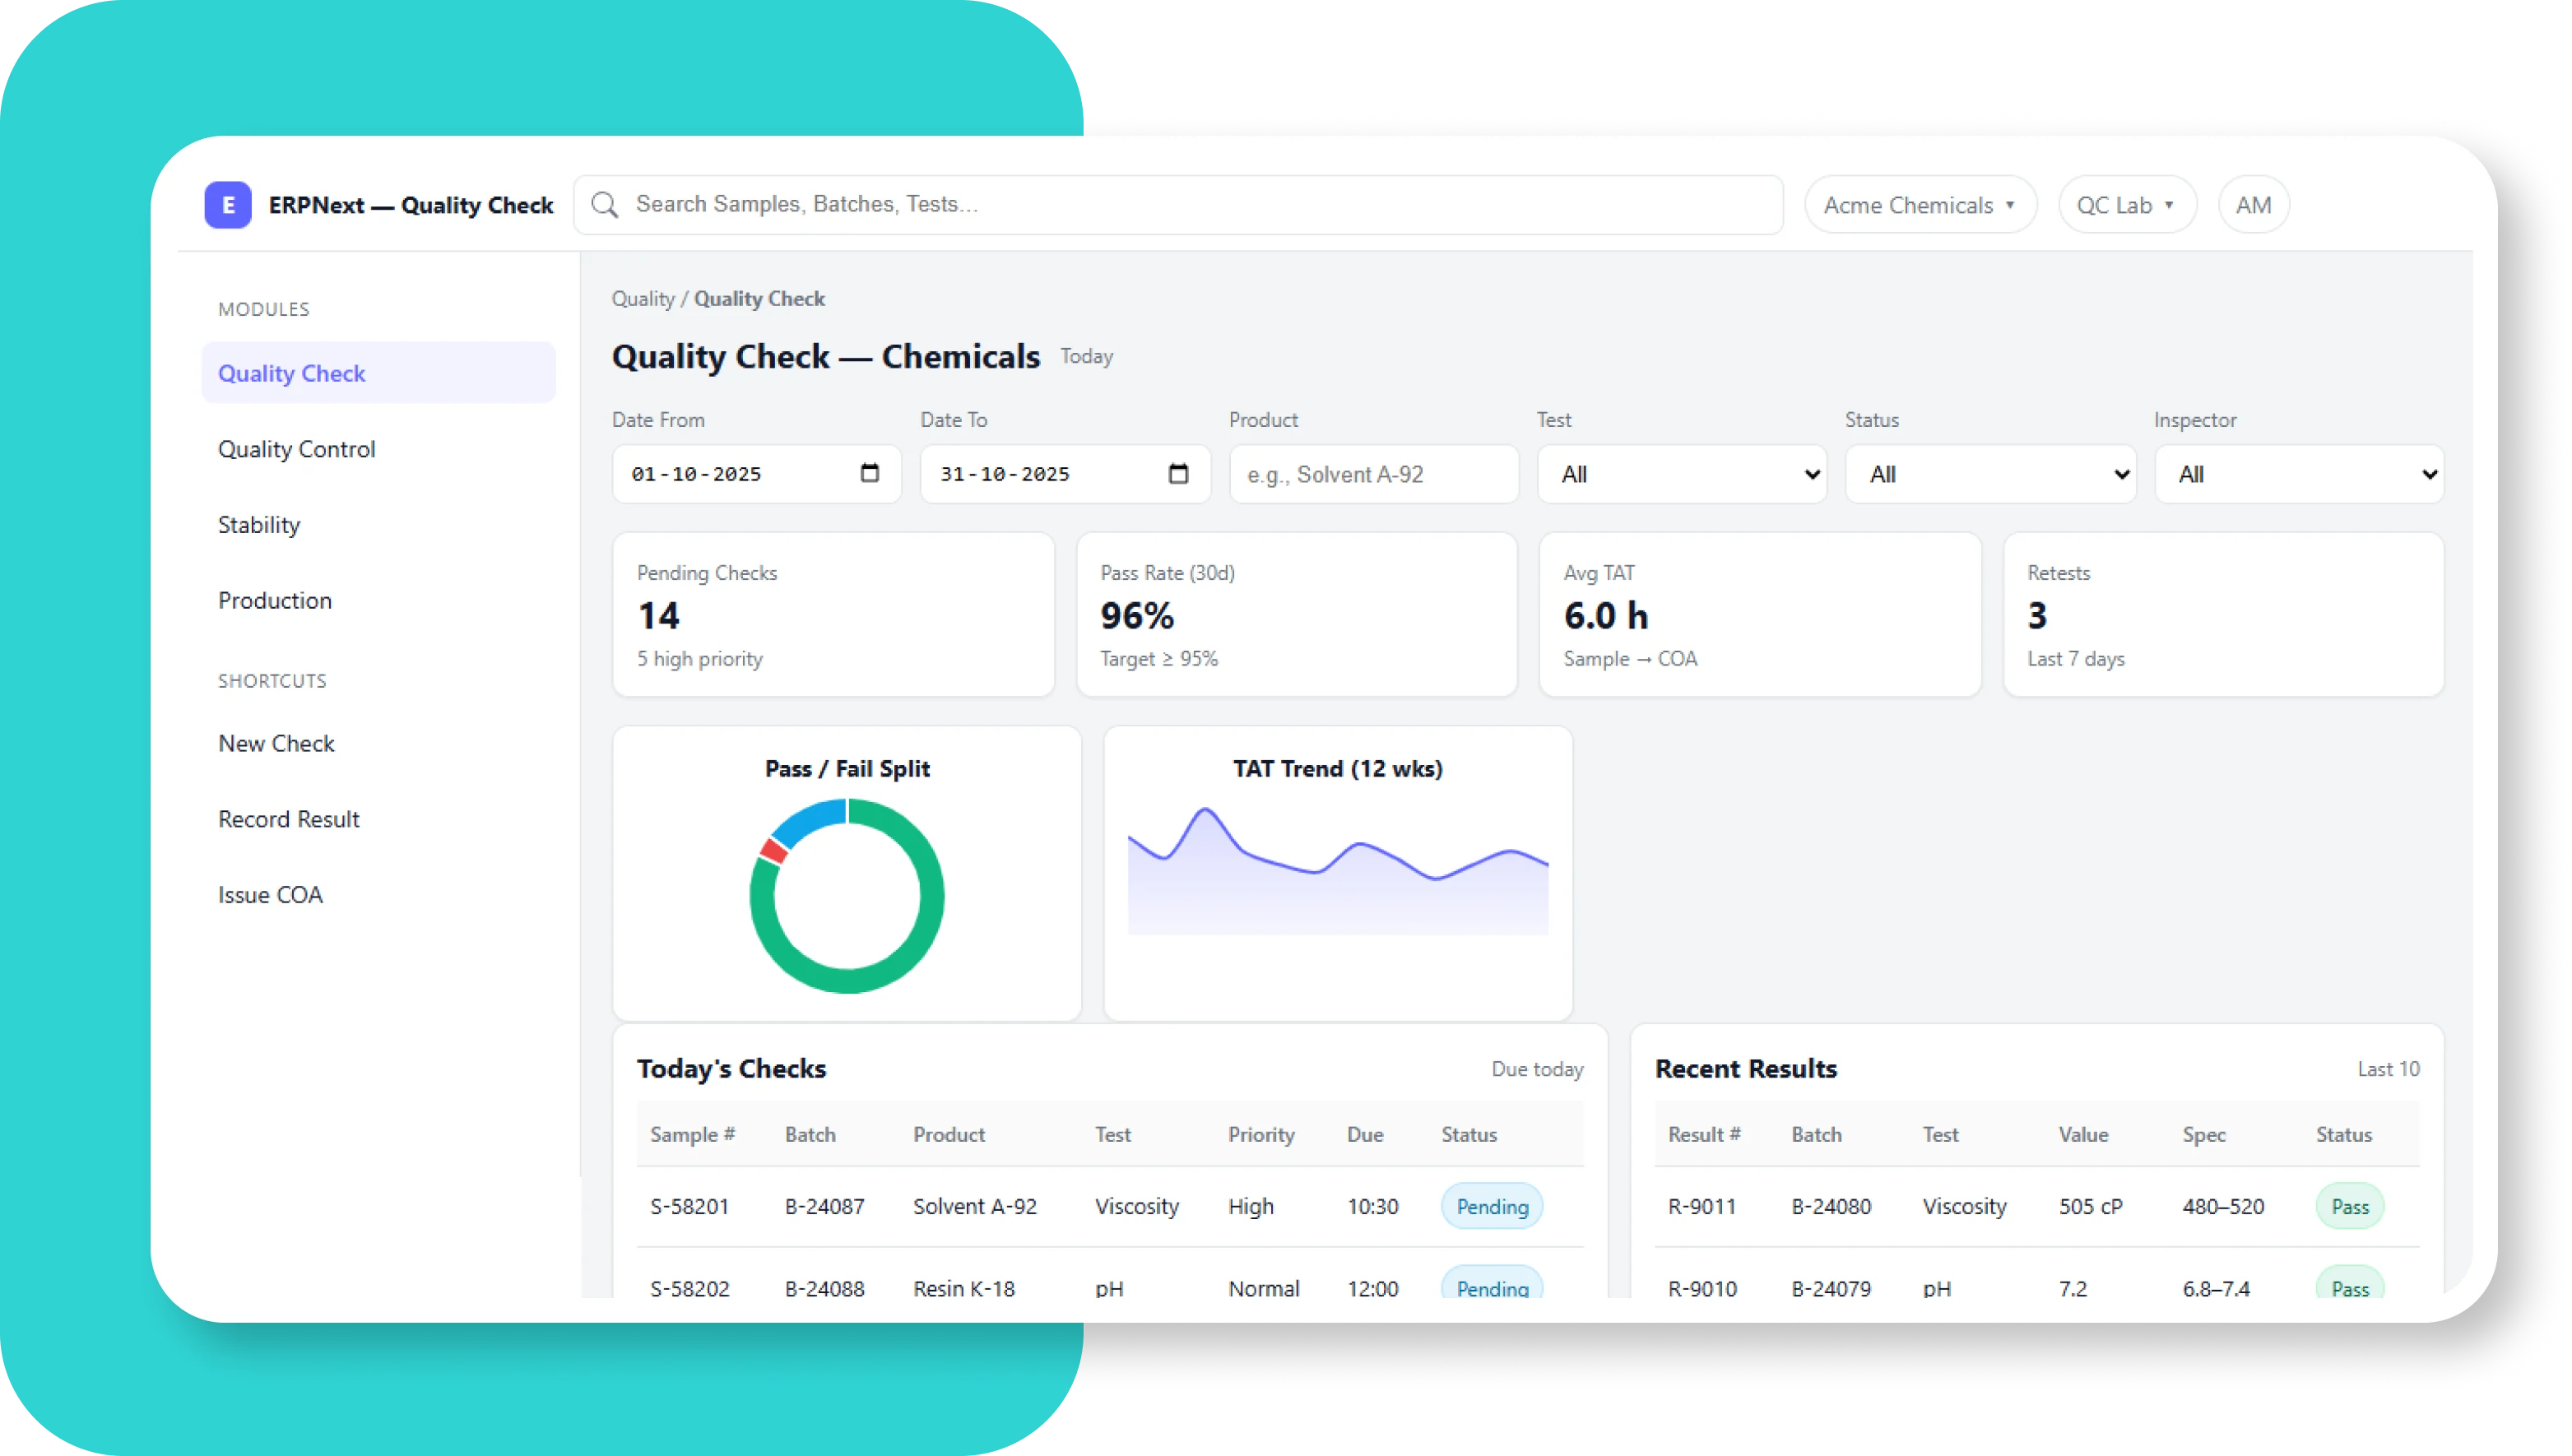The height and width of the screenshot is (1456, 2572).
Task: Expand the QC Lab selector
Action: click(x=2127, y=204)
